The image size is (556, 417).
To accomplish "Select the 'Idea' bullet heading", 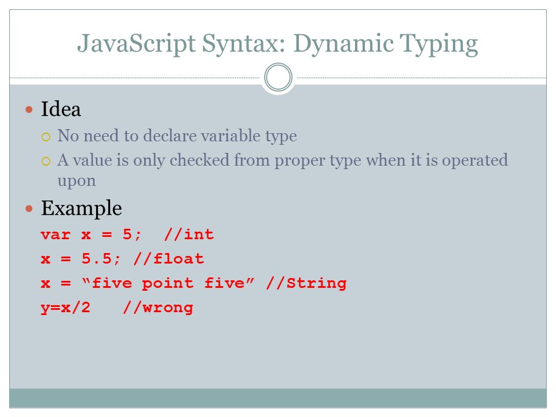I will coord(61,109).
